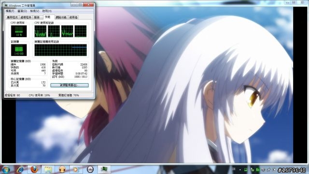
Task: Select the cached memory value 438
Action: coord(43,68)
